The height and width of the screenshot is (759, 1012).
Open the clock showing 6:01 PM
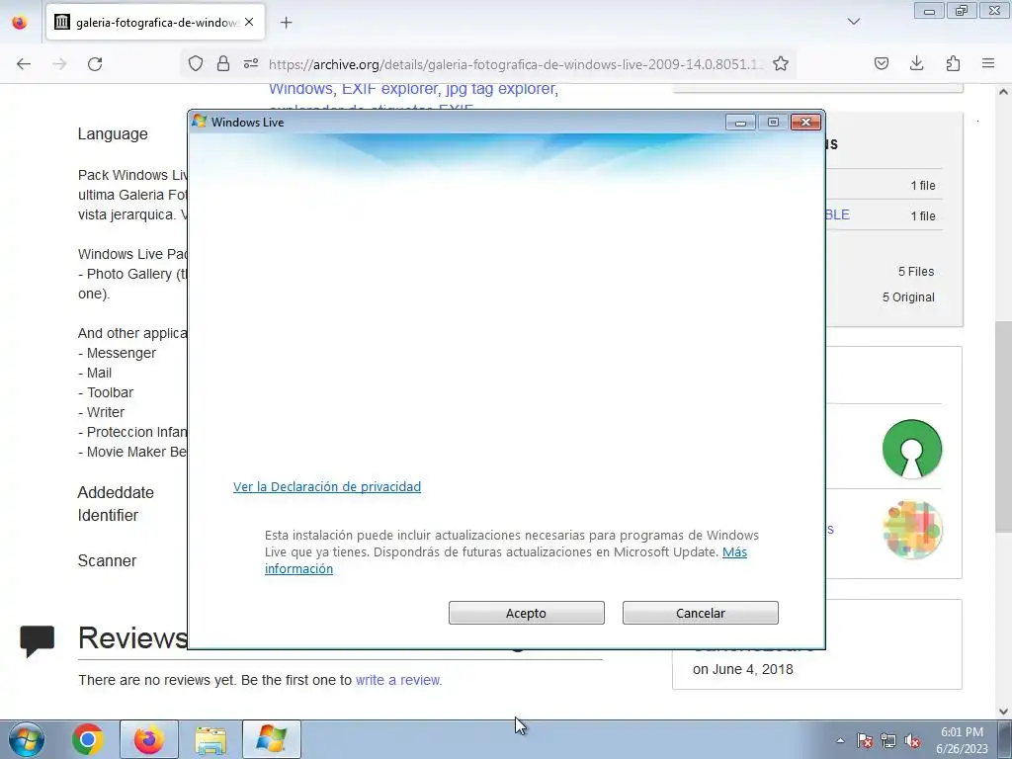point(962,739)
